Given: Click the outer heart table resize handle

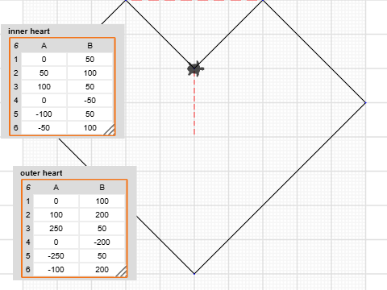Looking at the screenshot, I should pyautogui.click(x=121, y=271).
